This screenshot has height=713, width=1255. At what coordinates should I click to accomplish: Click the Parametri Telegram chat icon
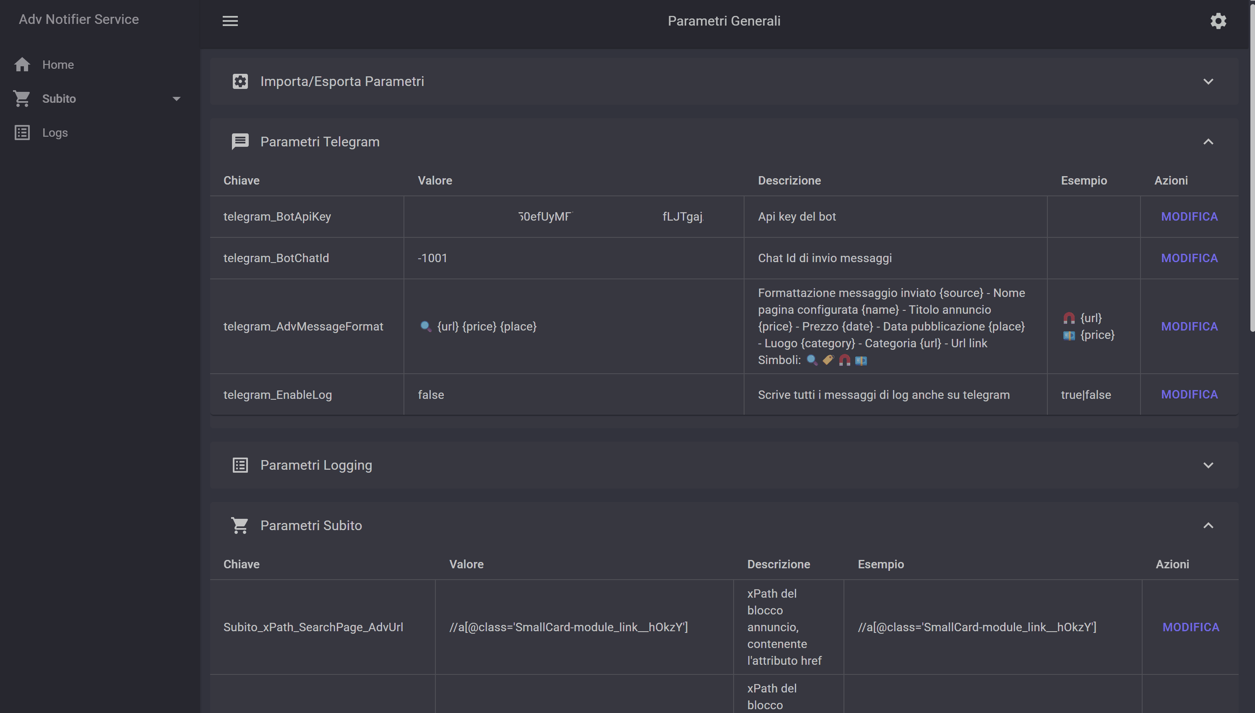click(240, 141)
